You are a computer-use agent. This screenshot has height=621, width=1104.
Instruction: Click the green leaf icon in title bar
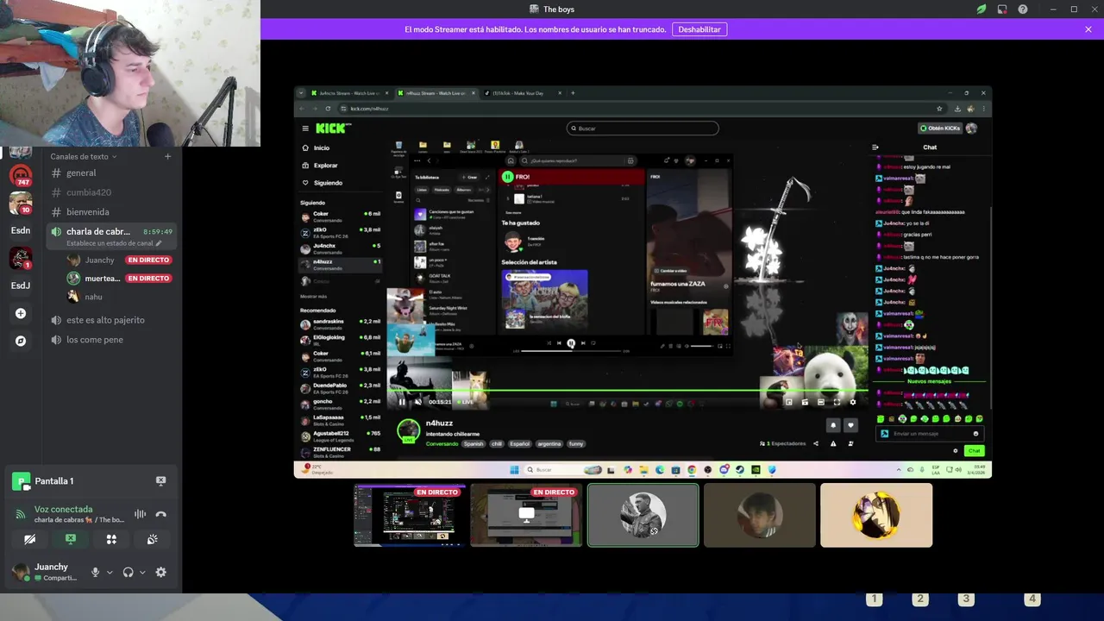[982, 9]
